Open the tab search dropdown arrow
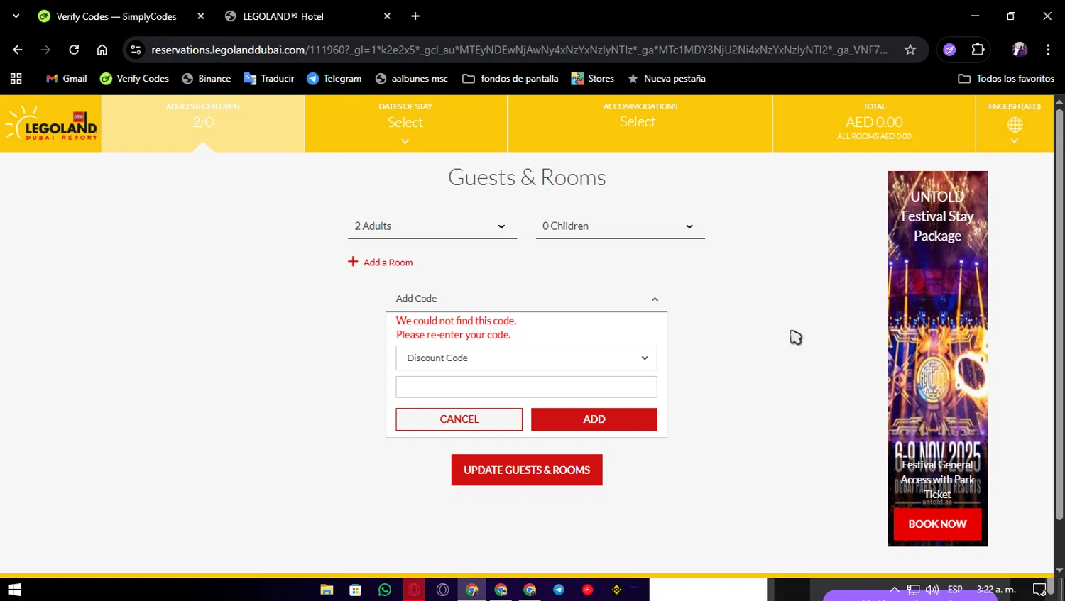Screen dimensions: 1065x601 pyautogui.click(x=16, y=16)
